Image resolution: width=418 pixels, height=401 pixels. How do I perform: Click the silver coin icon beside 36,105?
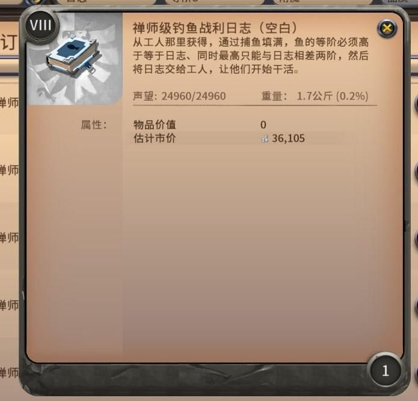[265, 139]
